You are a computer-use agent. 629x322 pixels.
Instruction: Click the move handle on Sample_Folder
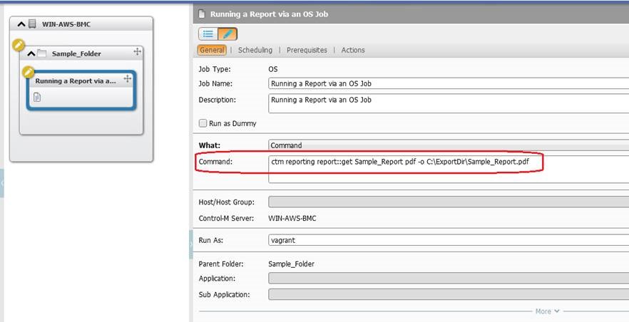click(137, 53)
